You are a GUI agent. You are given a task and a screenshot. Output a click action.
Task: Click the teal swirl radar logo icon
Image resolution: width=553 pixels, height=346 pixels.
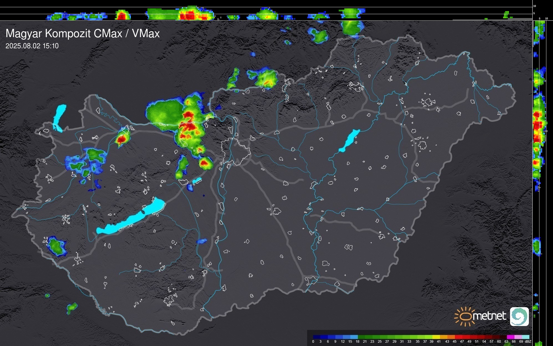519,316
